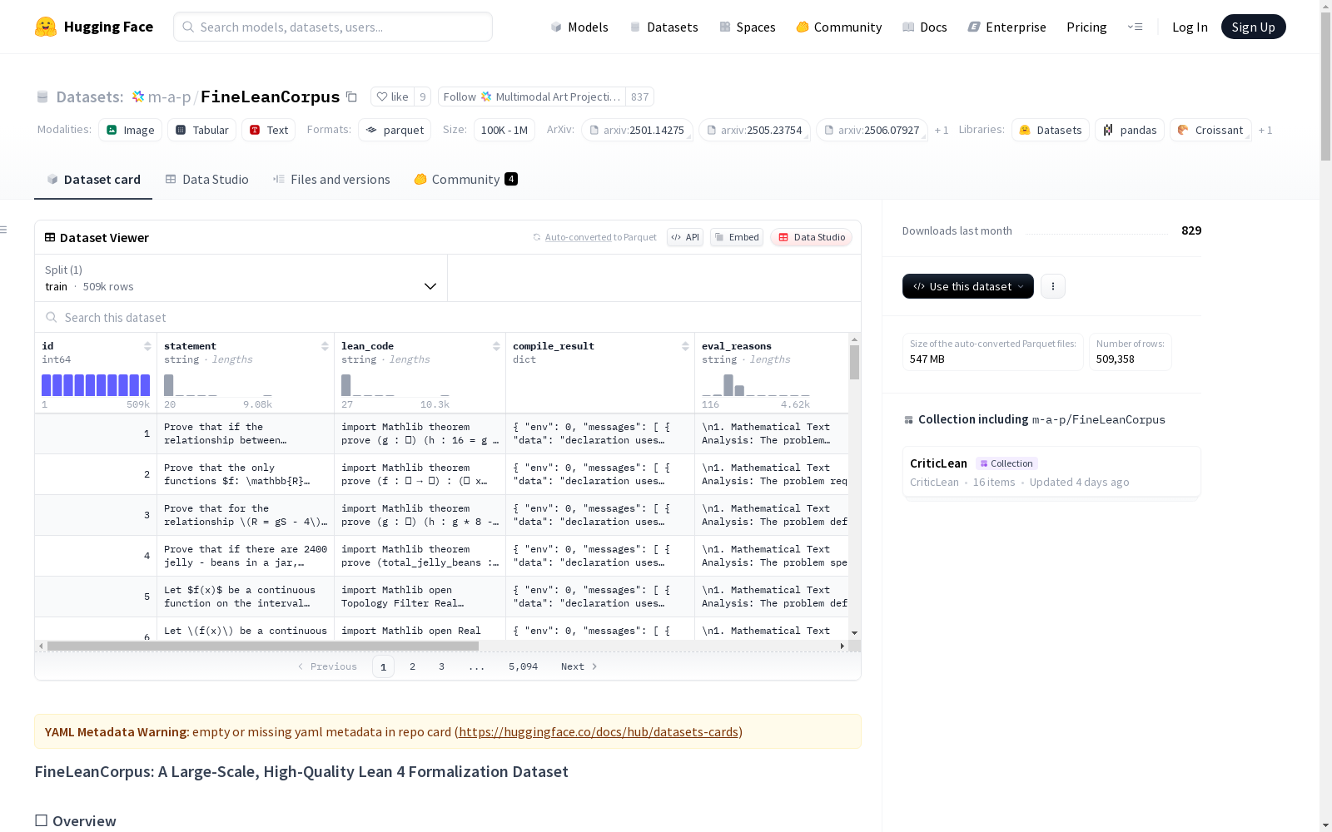Screen dimensions: 1332x832
Task: Open arxiv:2506.07927 tag
Action: (872, 130)
